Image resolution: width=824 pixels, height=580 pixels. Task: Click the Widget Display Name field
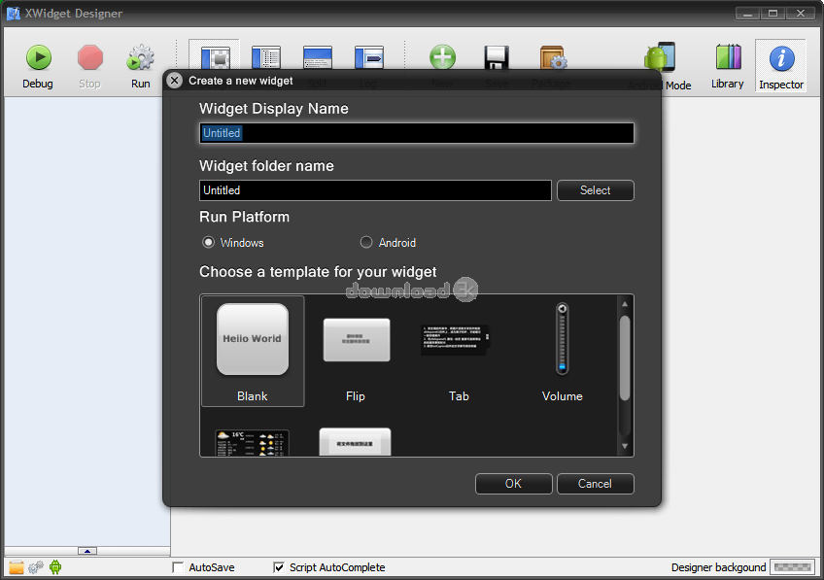417,133
